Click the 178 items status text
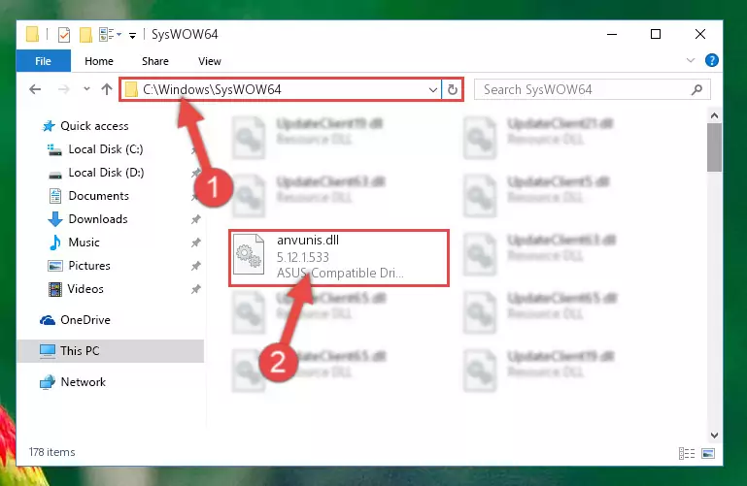This screenshot has height=486, width=747. (51, 452)
